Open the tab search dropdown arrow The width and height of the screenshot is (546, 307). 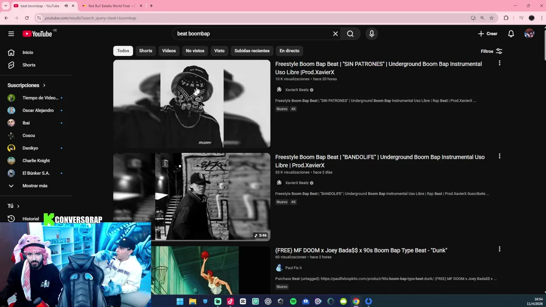pos(6,6)
